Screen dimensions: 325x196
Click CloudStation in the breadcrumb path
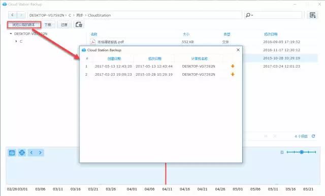click(99, 15)
